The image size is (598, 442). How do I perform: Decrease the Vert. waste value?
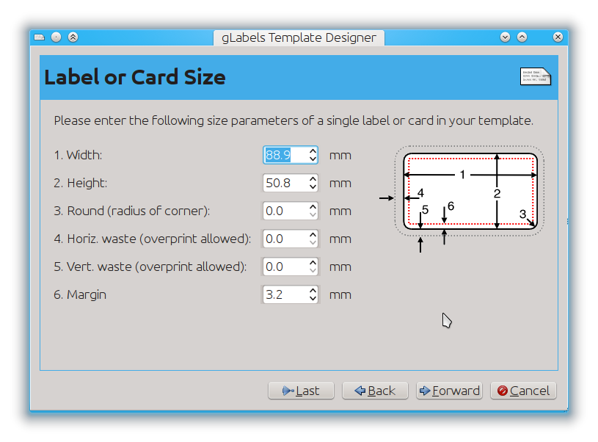tap(313, 271)
